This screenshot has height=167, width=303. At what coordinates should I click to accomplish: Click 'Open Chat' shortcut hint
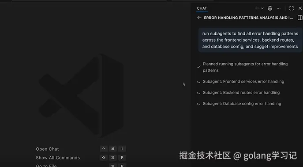tap(47, 149)
